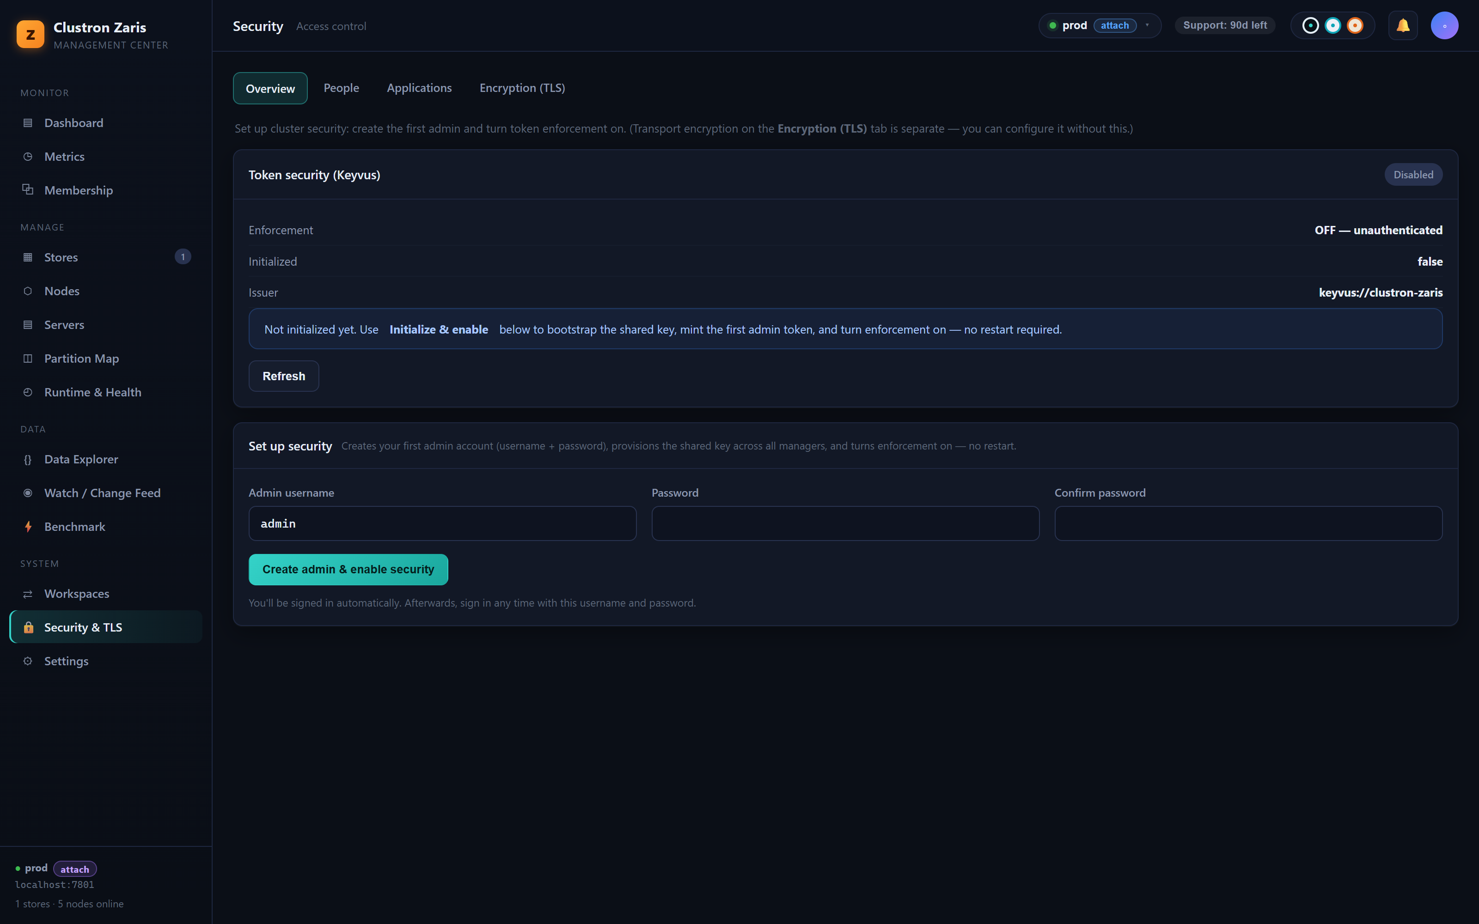The image size is (1479, 924).
Task: Click the Partition Map icon
Action: (x=28, y=358)
